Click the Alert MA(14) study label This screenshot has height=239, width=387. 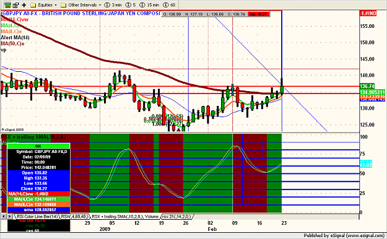click(x=15, y=38)
